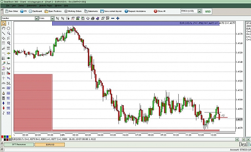Screen dimensions: 251x152
Task: Pick the black color swatch
Action: click(5, 140)
